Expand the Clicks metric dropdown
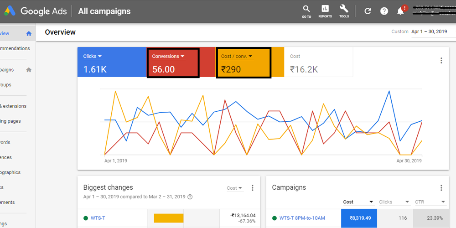The width and height of the screenshot is (456, 228). coord(93,57)
